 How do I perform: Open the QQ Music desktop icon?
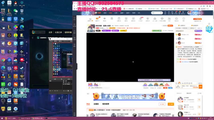pos(16,35)
